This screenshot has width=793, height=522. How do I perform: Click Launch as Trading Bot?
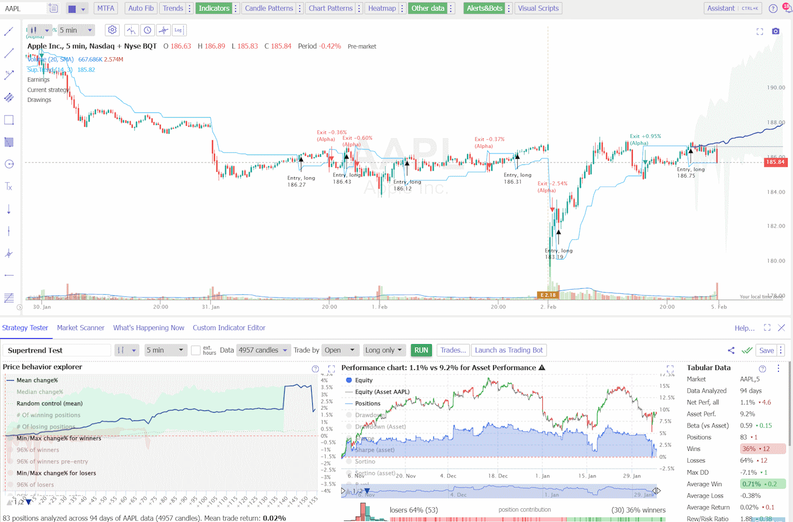point(509,350)
